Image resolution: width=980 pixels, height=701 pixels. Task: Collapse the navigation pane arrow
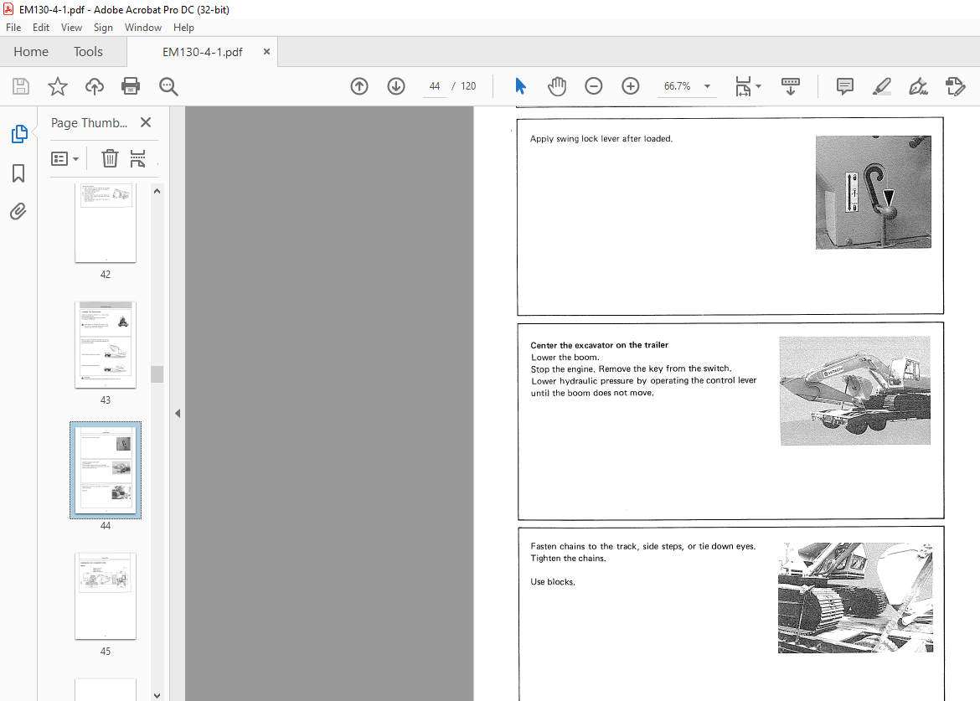click(178, 413)
